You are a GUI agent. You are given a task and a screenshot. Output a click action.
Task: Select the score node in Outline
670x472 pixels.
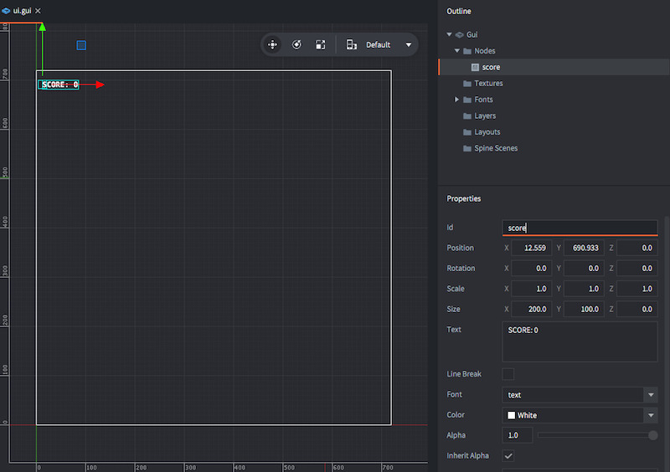click(x=554, y=67)
